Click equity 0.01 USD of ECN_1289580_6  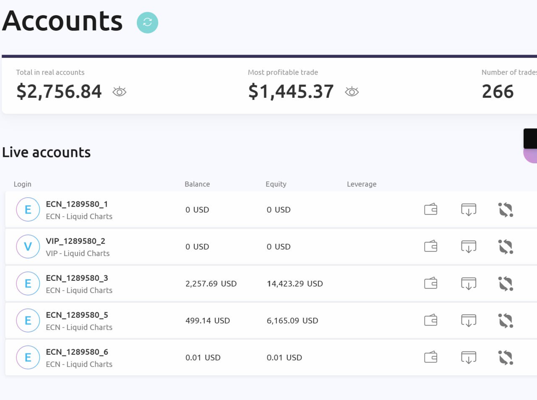[x=284, y=358]
